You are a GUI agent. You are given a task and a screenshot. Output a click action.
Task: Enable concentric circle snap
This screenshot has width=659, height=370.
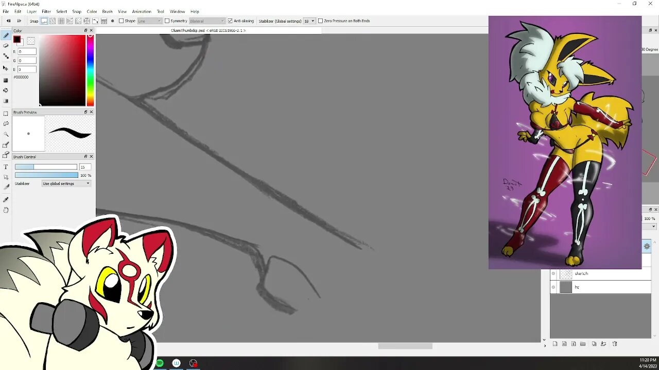tap(86, 21)
